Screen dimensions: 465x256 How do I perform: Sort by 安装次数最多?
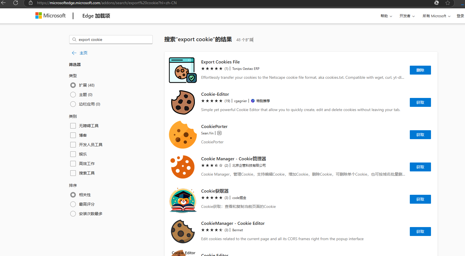coord(73,214)
